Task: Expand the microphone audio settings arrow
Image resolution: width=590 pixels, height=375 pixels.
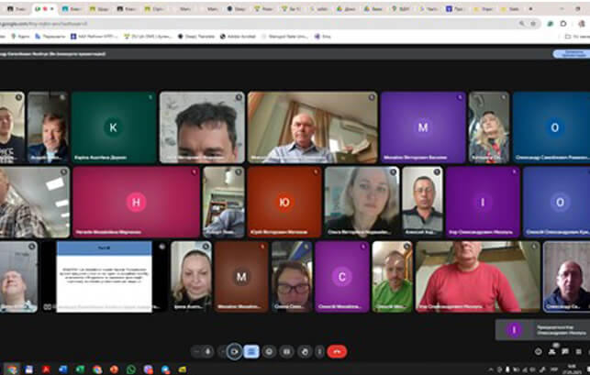Action: tap(195, 351)
